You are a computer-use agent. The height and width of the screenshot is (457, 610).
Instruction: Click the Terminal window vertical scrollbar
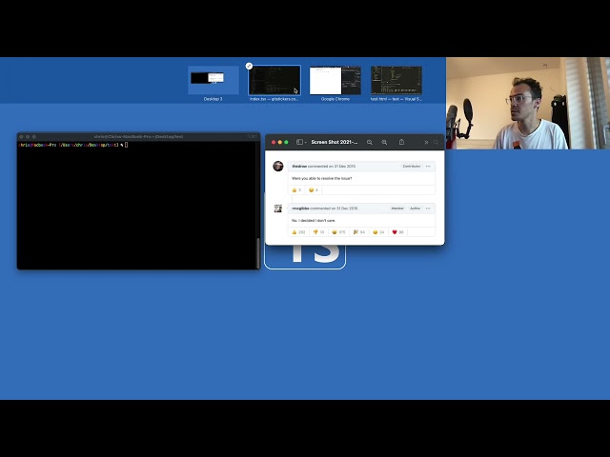[x=258, y=252]
